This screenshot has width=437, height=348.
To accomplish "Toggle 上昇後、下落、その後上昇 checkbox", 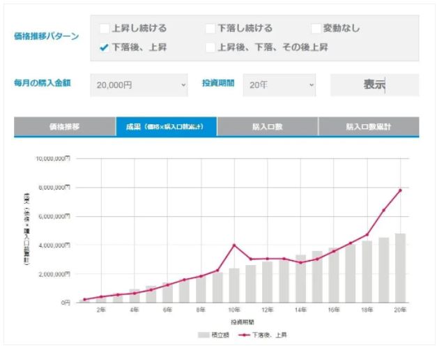I will (x=210, y=47).
